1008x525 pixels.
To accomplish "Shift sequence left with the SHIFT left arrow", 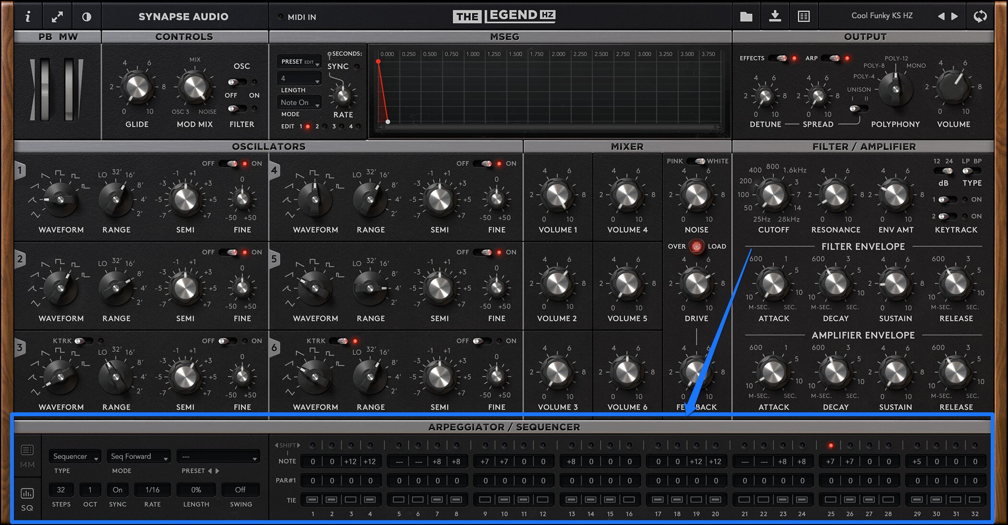I will point(276,445).
